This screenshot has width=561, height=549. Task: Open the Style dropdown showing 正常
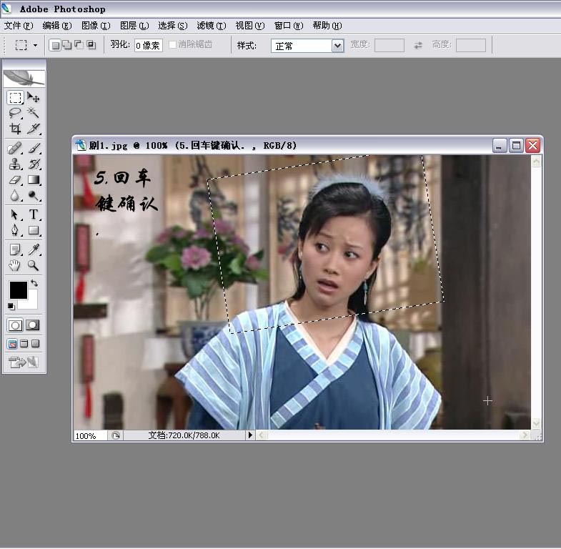307,46
